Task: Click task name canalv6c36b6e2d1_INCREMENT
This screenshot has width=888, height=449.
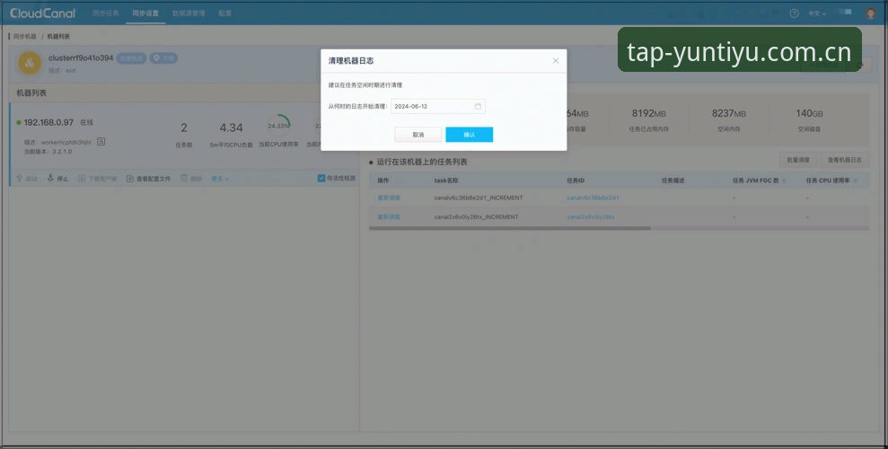Action: (x=479, y=198)
